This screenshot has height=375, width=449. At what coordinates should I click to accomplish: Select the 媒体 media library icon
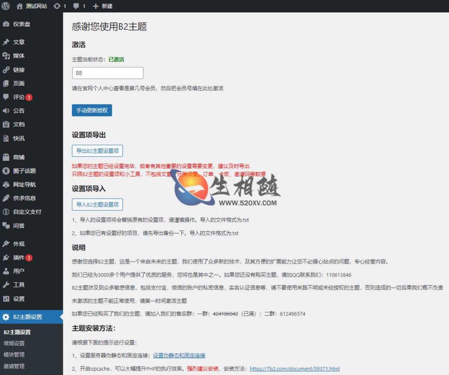pos(7,56)
